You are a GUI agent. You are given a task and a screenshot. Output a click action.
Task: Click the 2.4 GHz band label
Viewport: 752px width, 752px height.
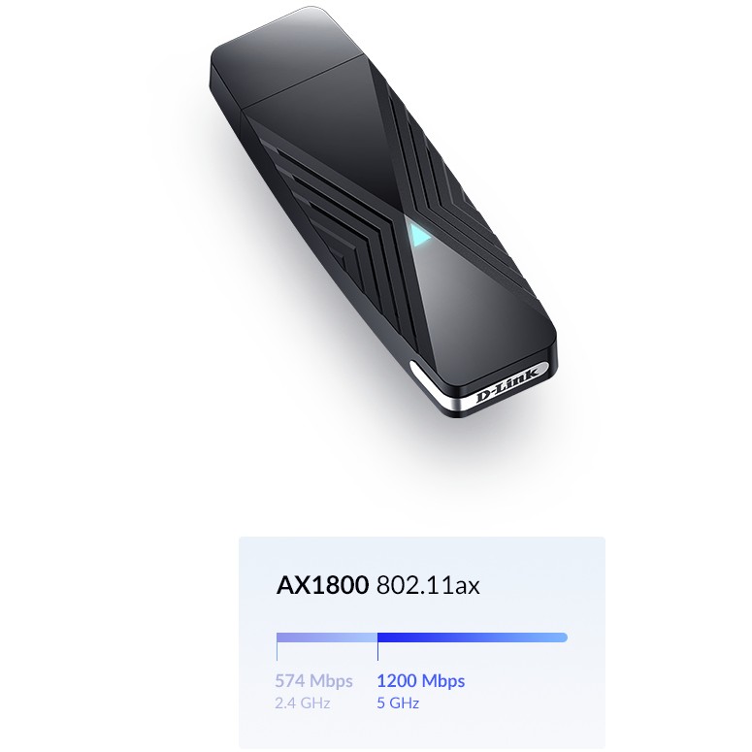click(302, 703)
